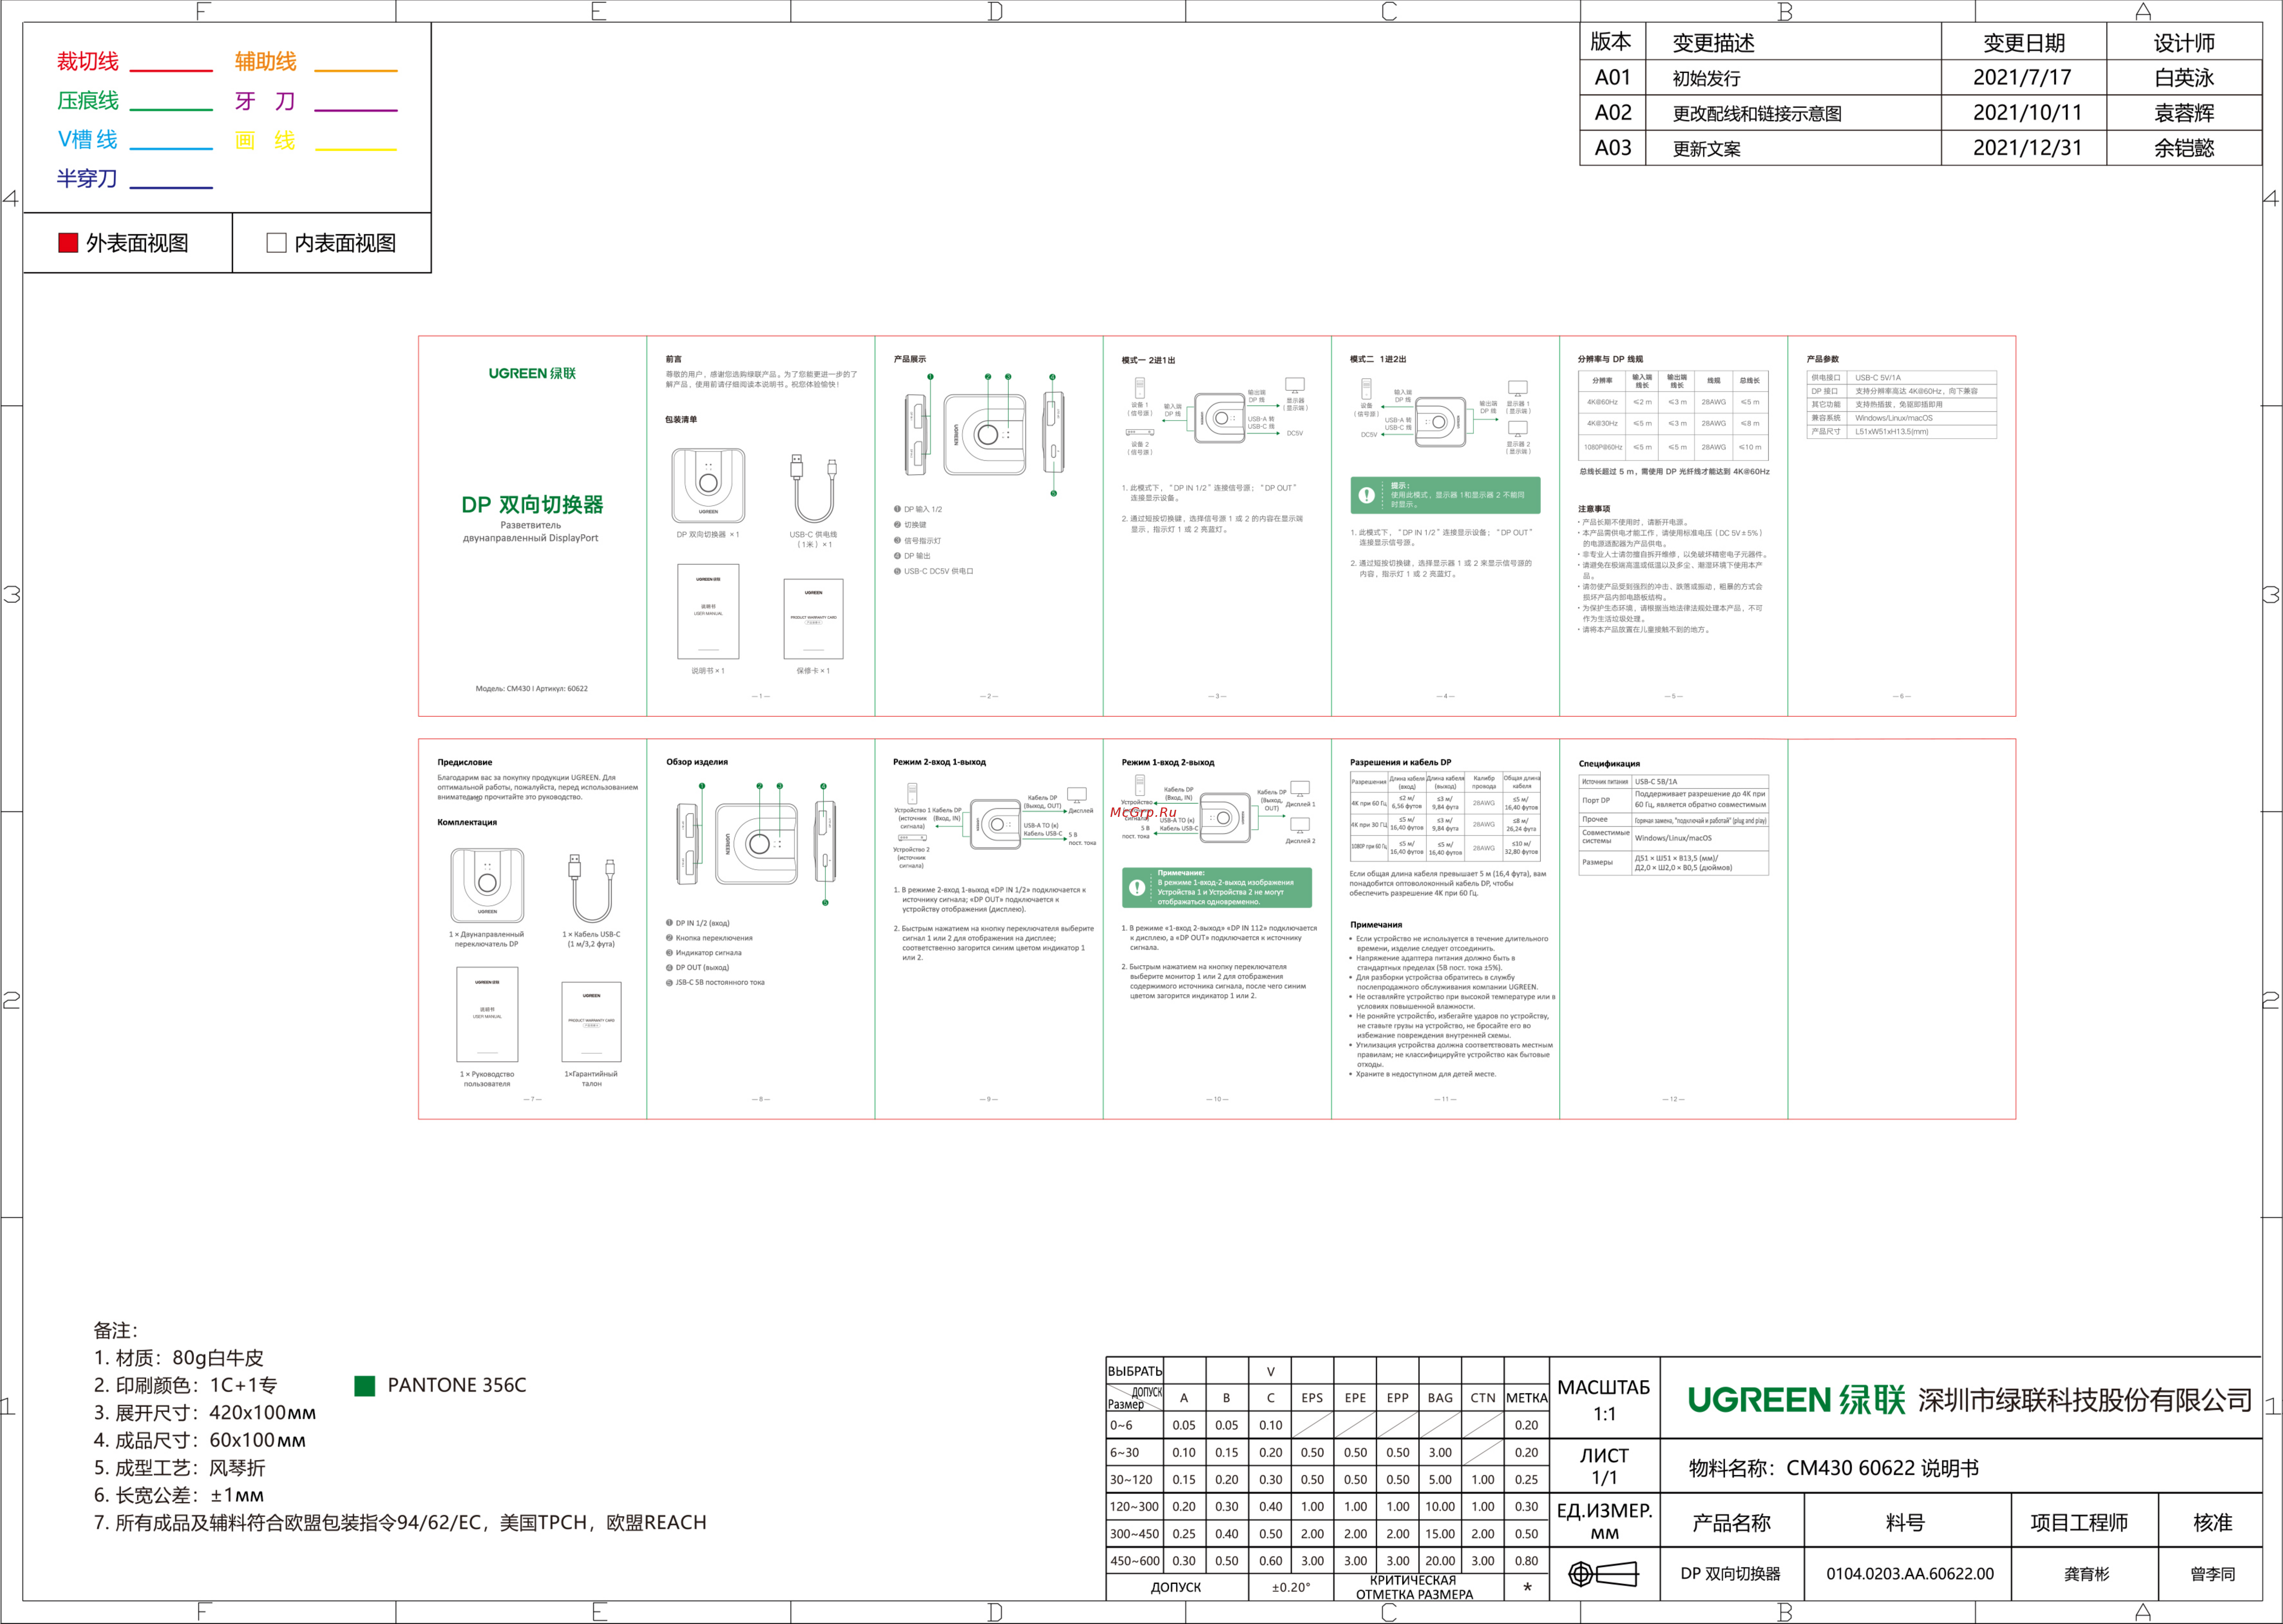Image resolution: width=2283 pixels, height=1624 pixels.
Task: Check the red 外表面视图 box
Action: (x=68, y=243)
